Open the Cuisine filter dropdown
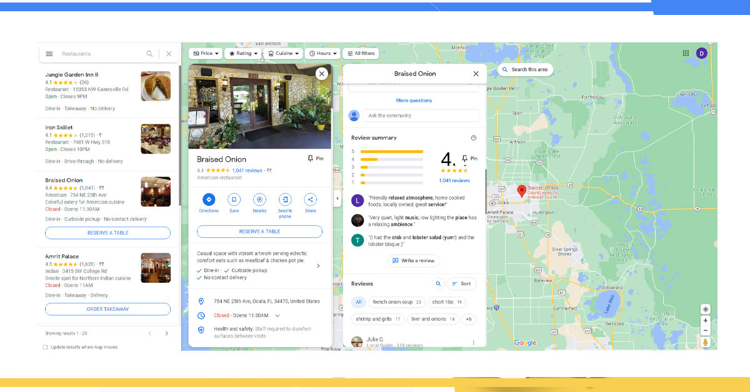The image size is (750, 392). [x=283, y=54]
